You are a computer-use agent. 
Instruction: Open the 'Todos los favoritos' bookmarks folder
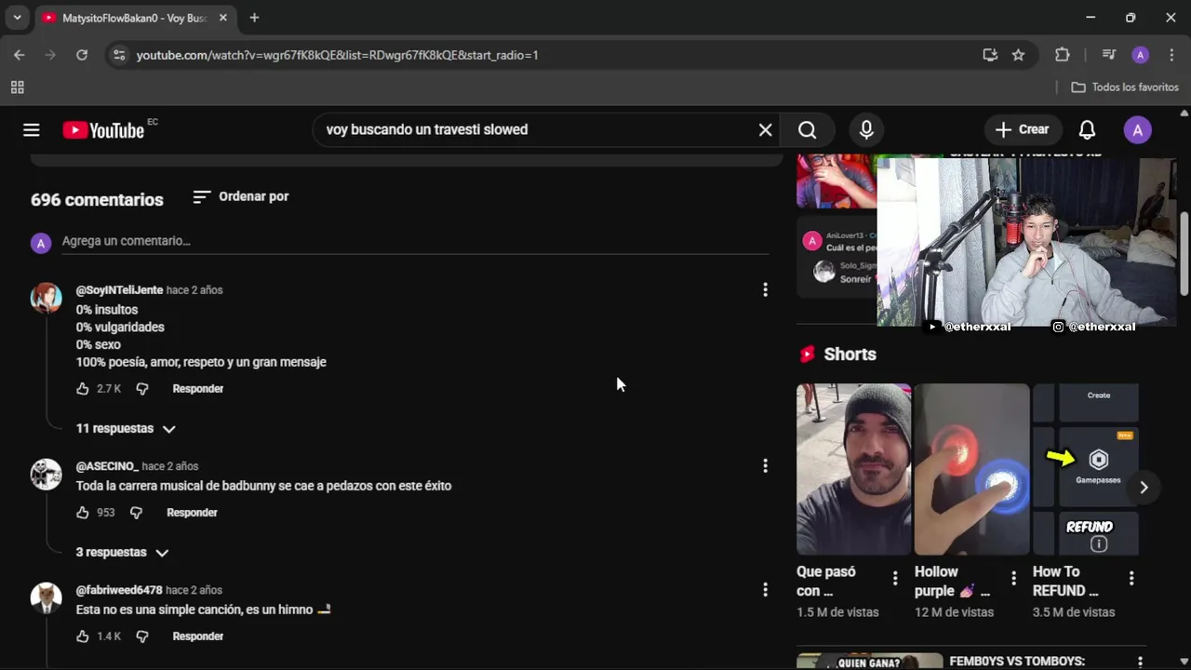(1125, 87)
